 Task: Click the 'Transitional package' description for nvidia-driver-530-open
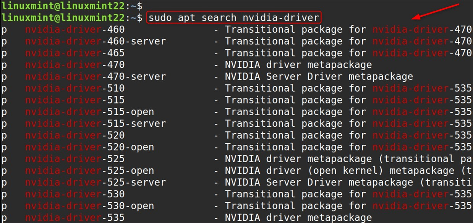(348, 206)
